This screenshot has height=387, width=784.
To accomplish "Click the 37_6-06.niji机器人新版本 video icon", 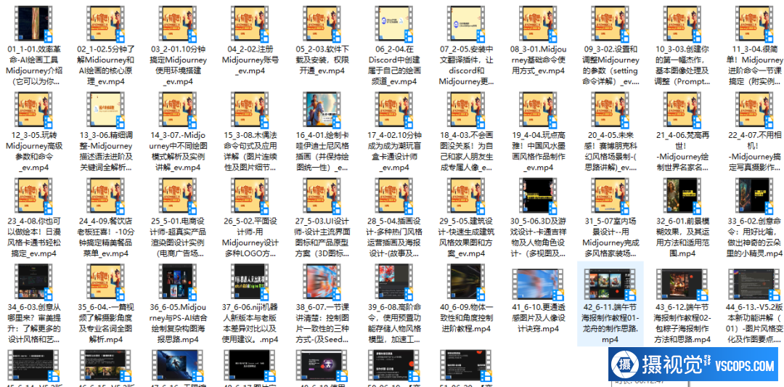I will pos(250,281).
